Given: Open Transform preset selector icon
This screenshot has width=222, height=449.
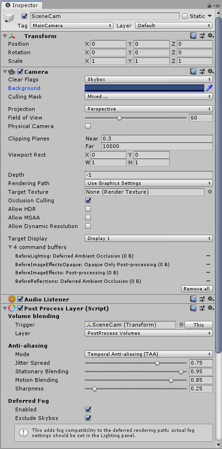Looking at the screenshot, I should tap(202, 36).
